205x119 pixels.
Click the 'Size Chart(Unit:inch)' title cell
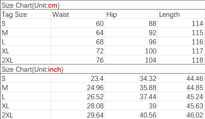coord(102,69)
